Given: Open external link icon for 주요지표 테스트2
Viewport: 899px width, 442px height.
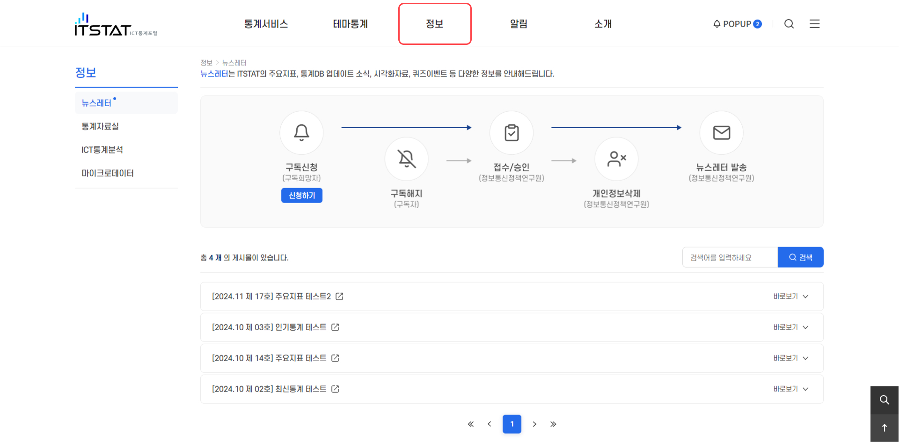Looking at the screenshot, I should point(339,297).
